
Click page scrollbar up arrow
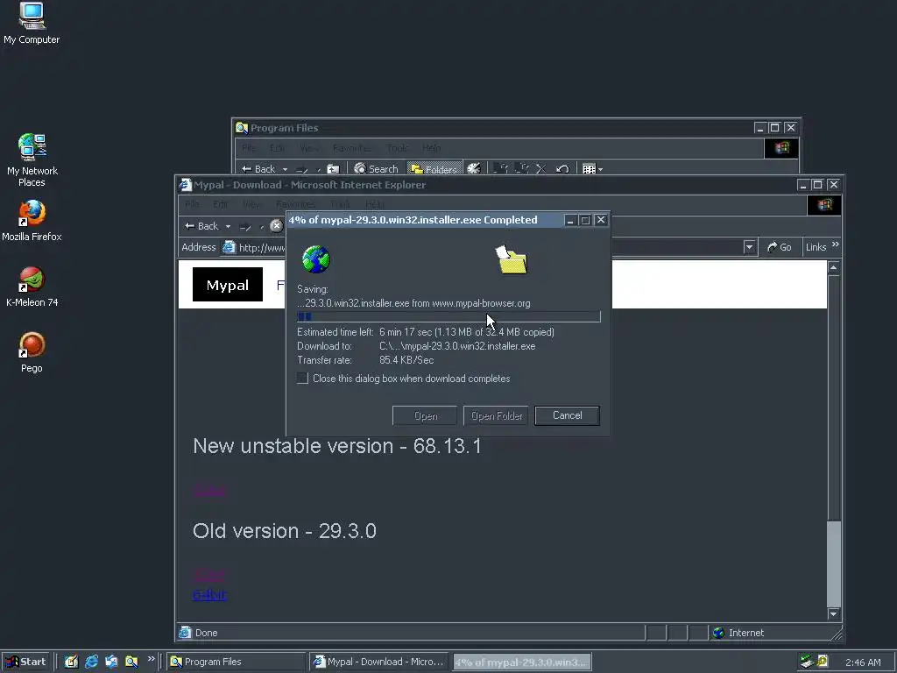pyautogui.click(x=834, y=268)
